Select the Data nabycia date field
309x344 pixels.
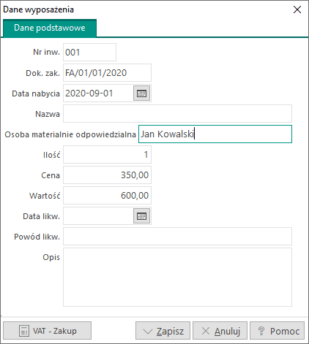click(98, 93)
